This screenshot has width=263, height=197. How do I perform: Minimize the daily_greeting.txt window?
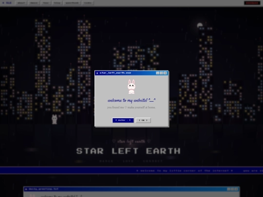228,189
